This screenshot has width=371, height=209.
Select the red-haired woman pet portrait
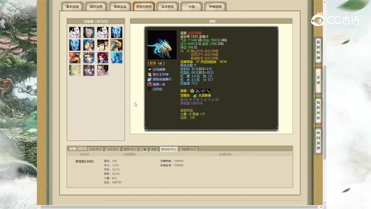(x=103, y=57)
